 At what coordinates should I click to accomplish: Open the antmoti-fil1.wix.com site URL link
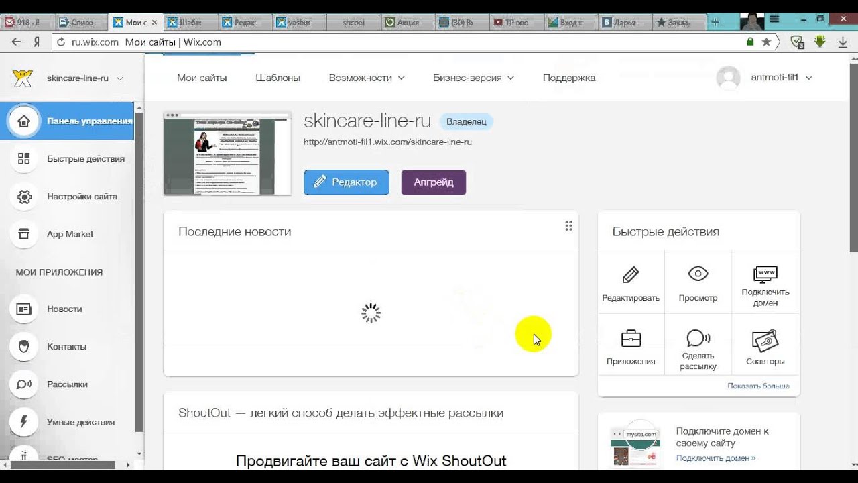(387, 142)
